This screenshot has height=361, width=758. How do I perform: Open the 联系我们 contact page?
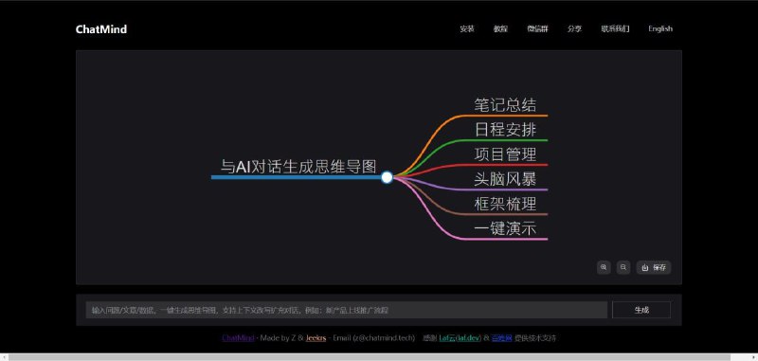coord(615,29)
